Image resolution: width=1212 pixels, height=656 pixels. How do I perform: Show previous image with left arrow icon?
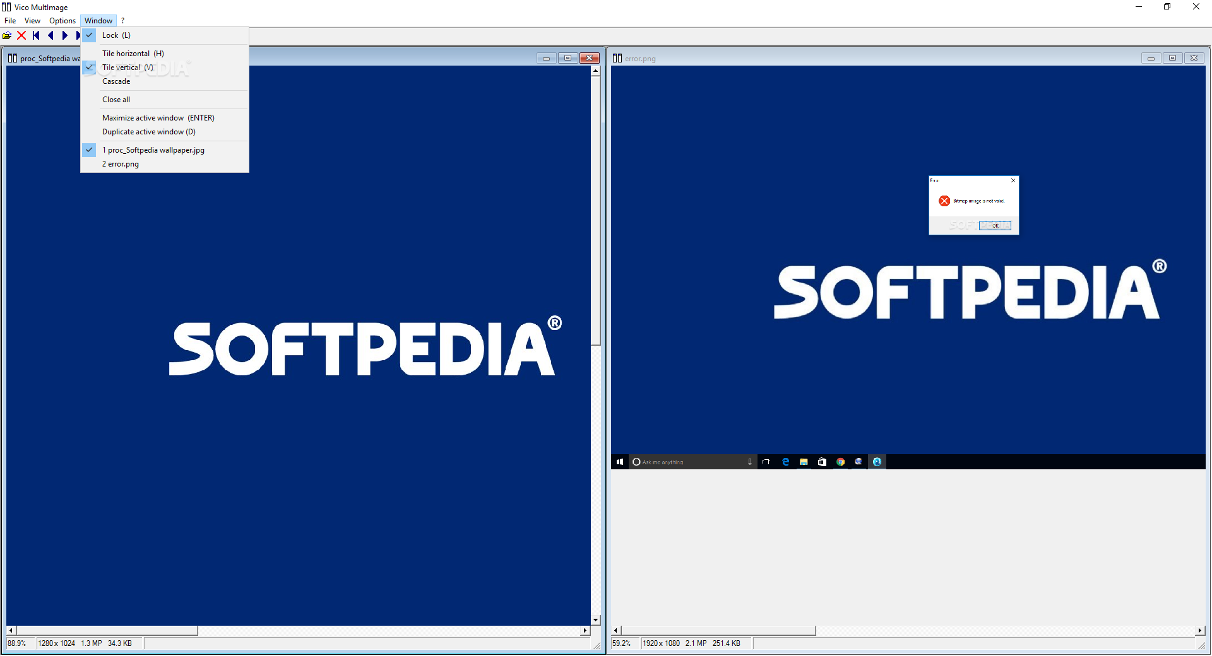(x=50, y=35)
